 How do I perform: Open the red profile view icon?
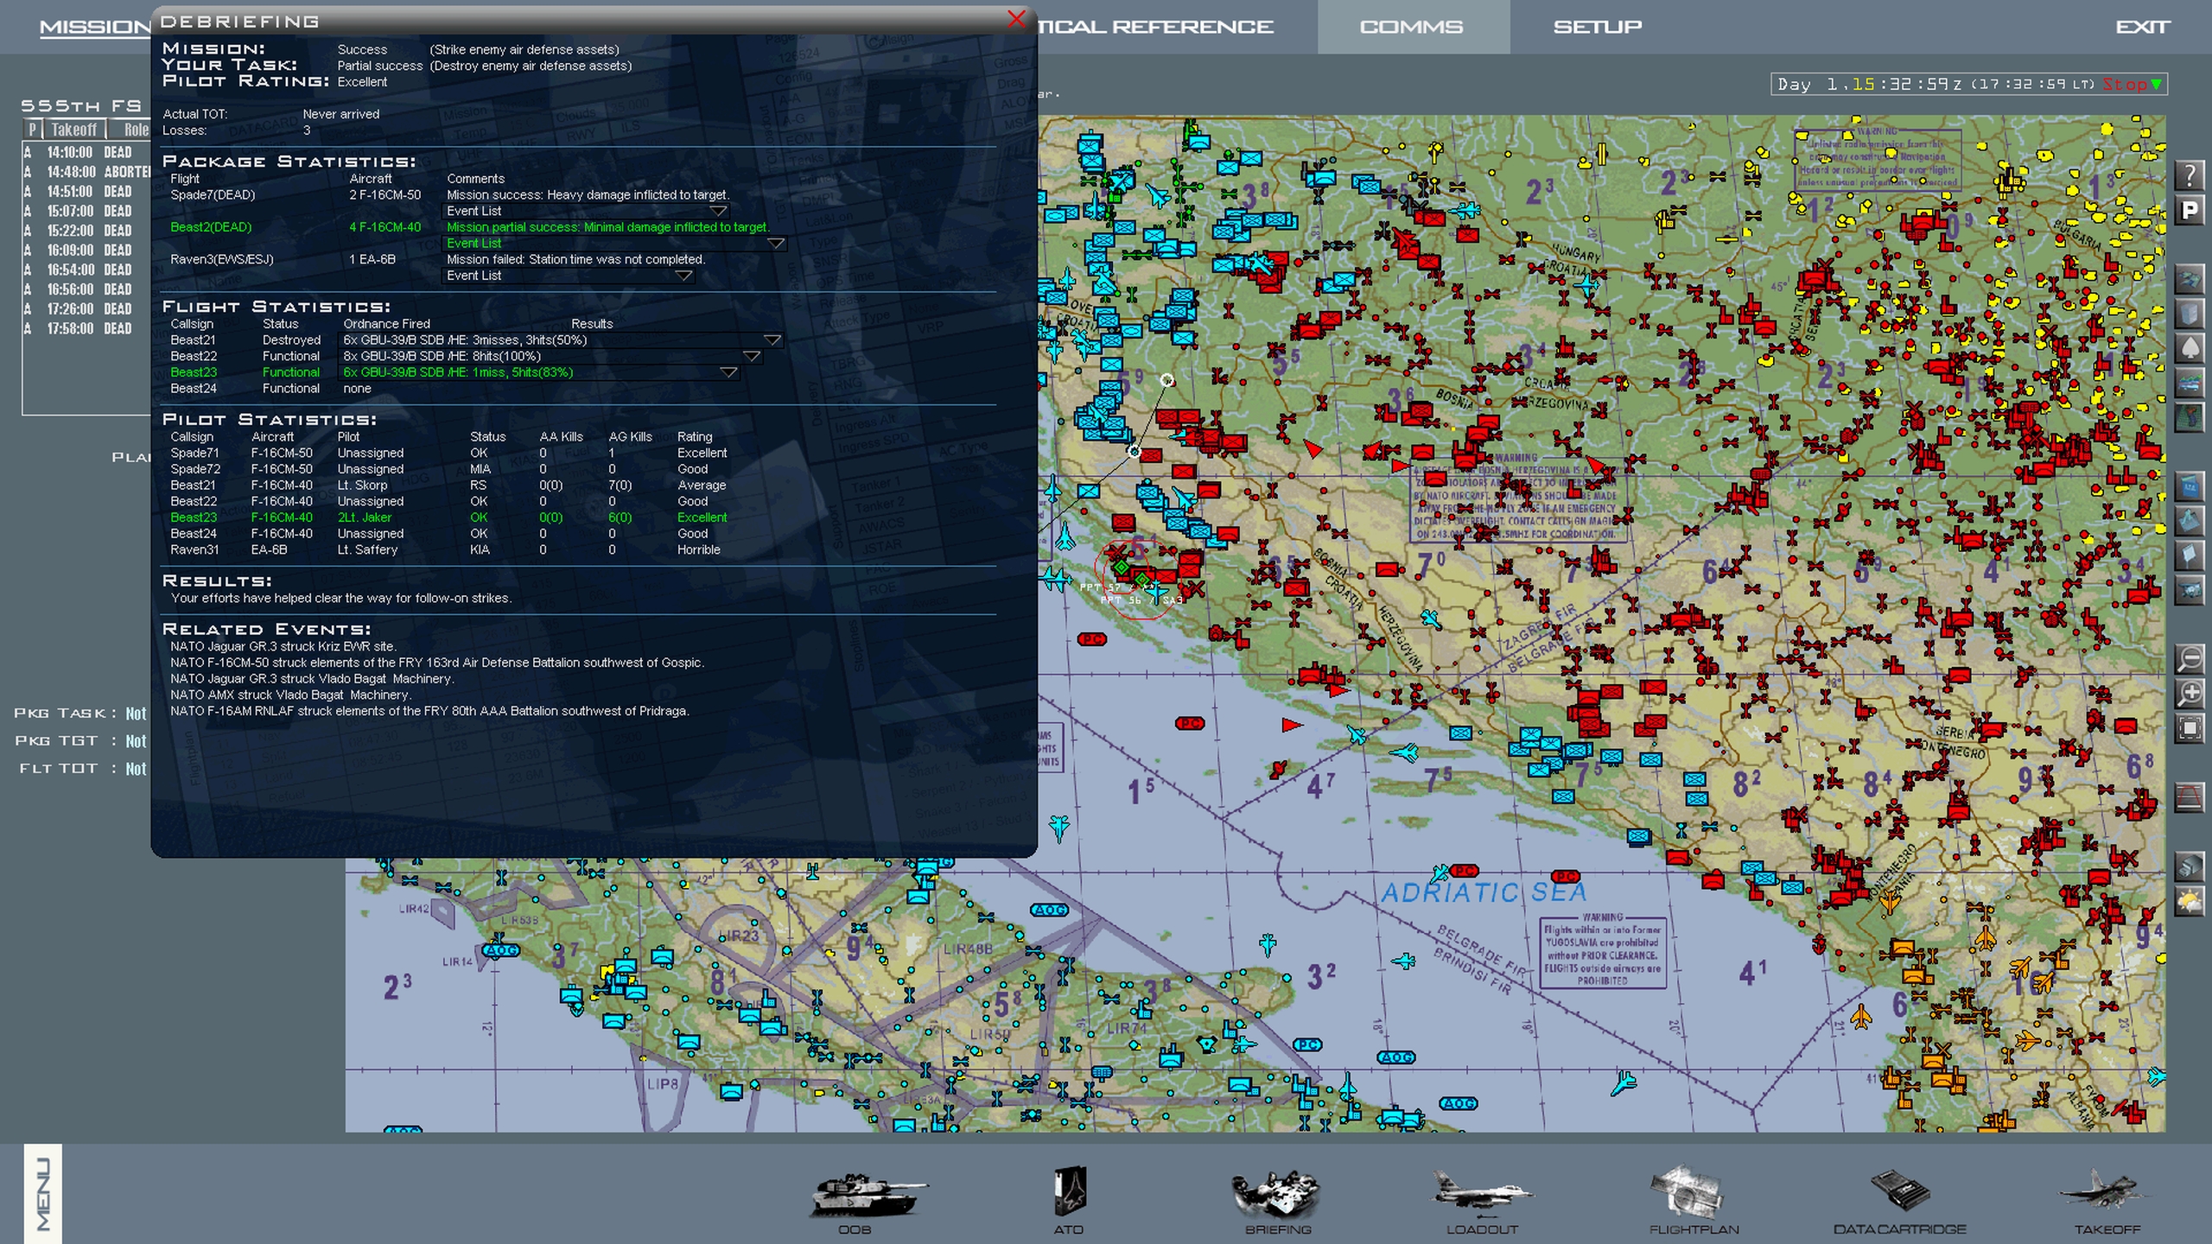click(x=2189, y=797)
